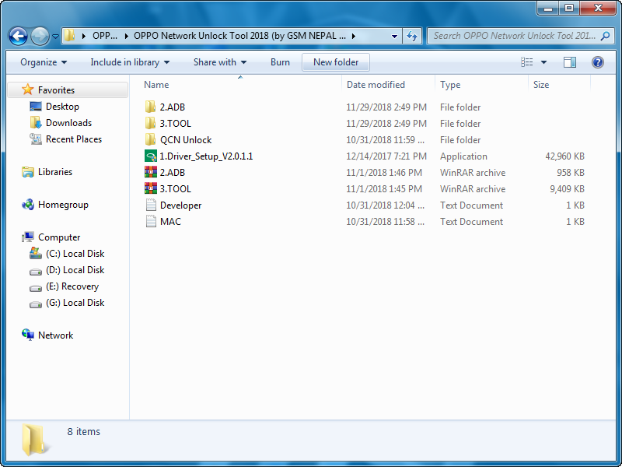The width and height of the screenshot is (622, 467).
Task: Select OPPO Network Unlock Tool 2018 breadcrumb
Action: coord(240,36)
